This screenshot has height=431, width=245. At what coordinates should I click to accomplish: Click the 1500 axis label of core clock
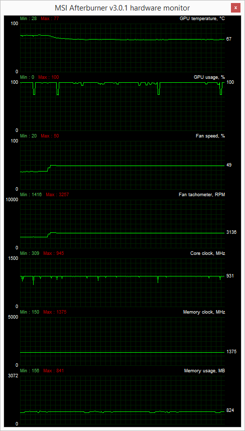(13, 258)
